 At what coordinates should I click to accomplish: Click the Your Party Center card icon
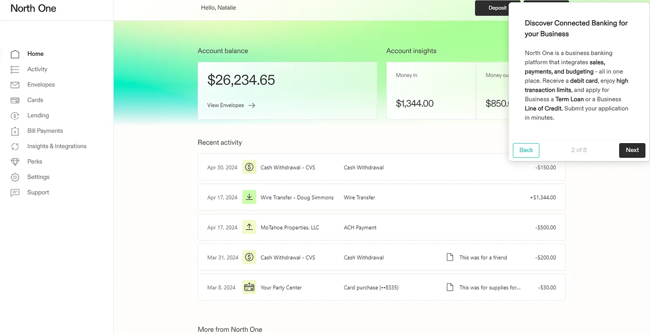tap(249, 287)
